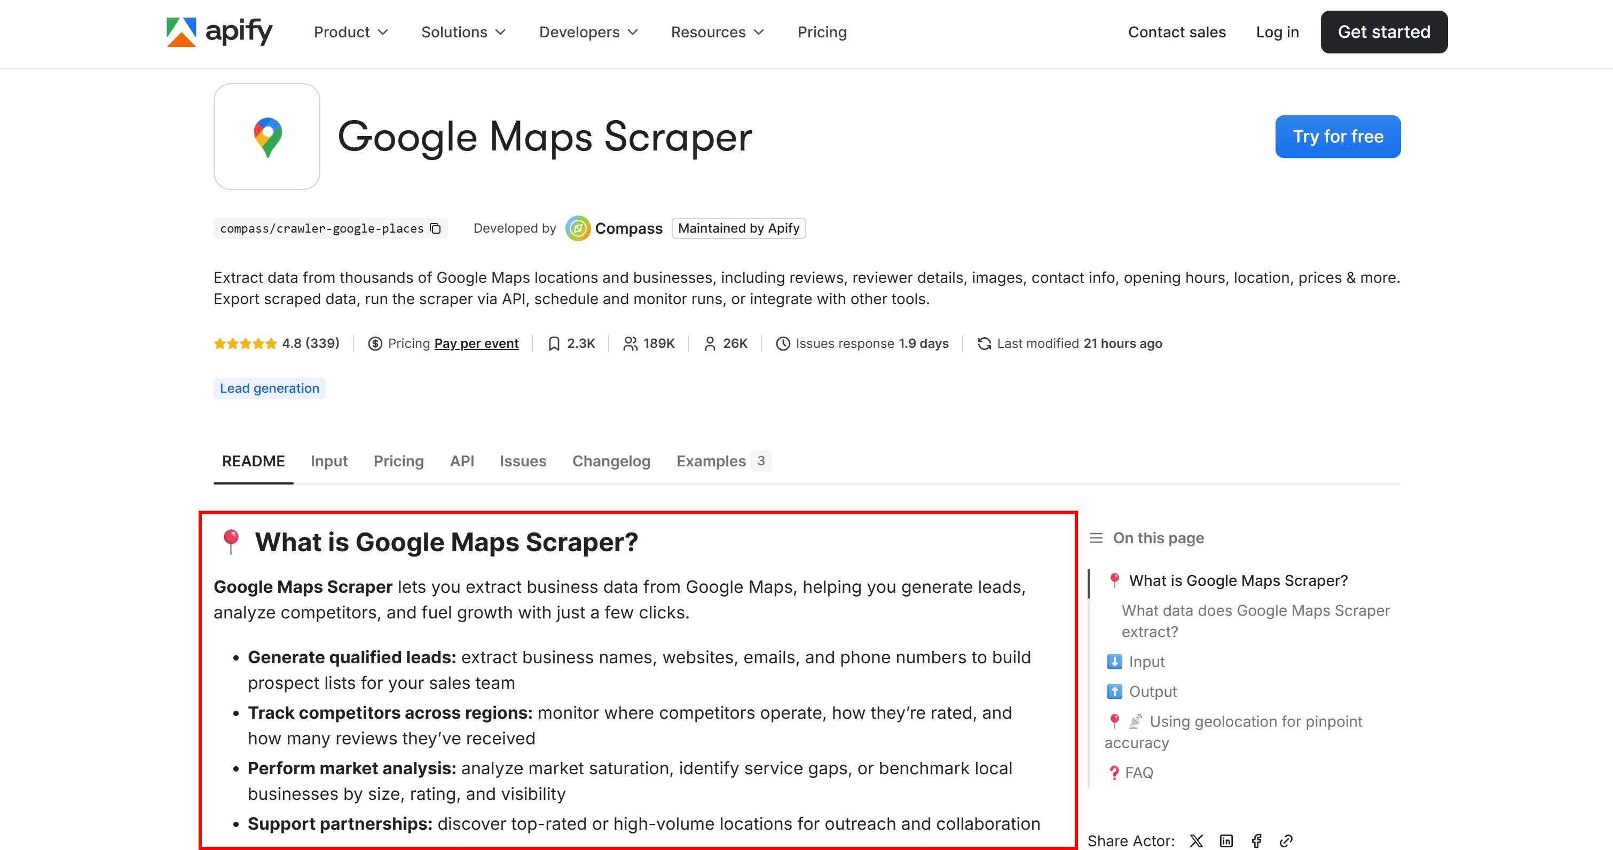The height and width of the screenshot is (850, 1613).
Task: Copy the actor ID compass/crawler-google-places
Action: (435, 228)
